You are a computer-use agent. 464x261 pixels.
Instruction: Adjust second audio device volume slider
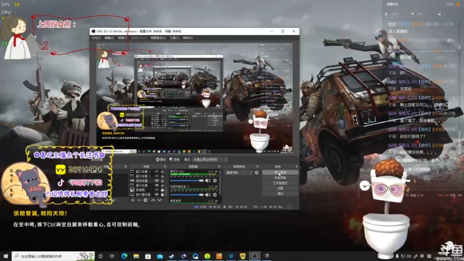pyautogui.click(x=187, y=195)
